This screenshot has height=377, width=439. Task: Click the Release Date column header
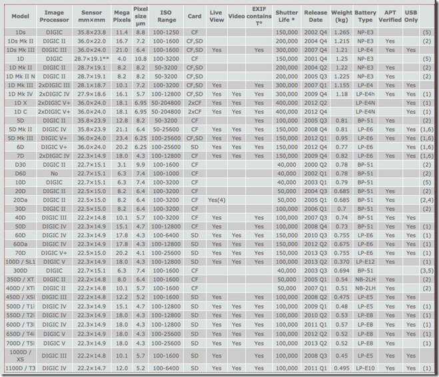tap(316, 16)
